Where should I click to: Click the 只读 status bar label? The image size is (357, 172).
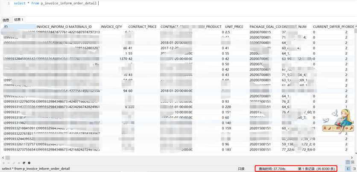[x=241, y=169]
